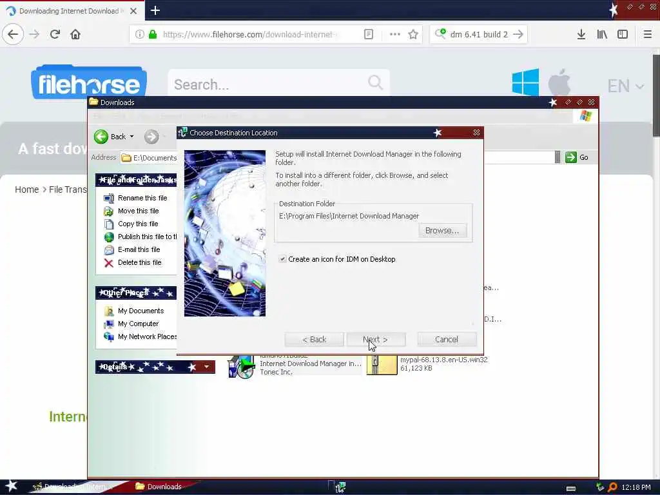Viewport: 660px width, 495px height.
Task: Click the Downloads window title bar star icon
Action: (x=553, y=102)
